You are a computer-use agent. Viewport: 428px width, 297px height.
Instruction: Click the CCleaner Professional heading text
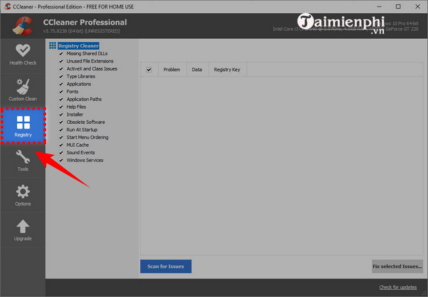coord(85,22)
